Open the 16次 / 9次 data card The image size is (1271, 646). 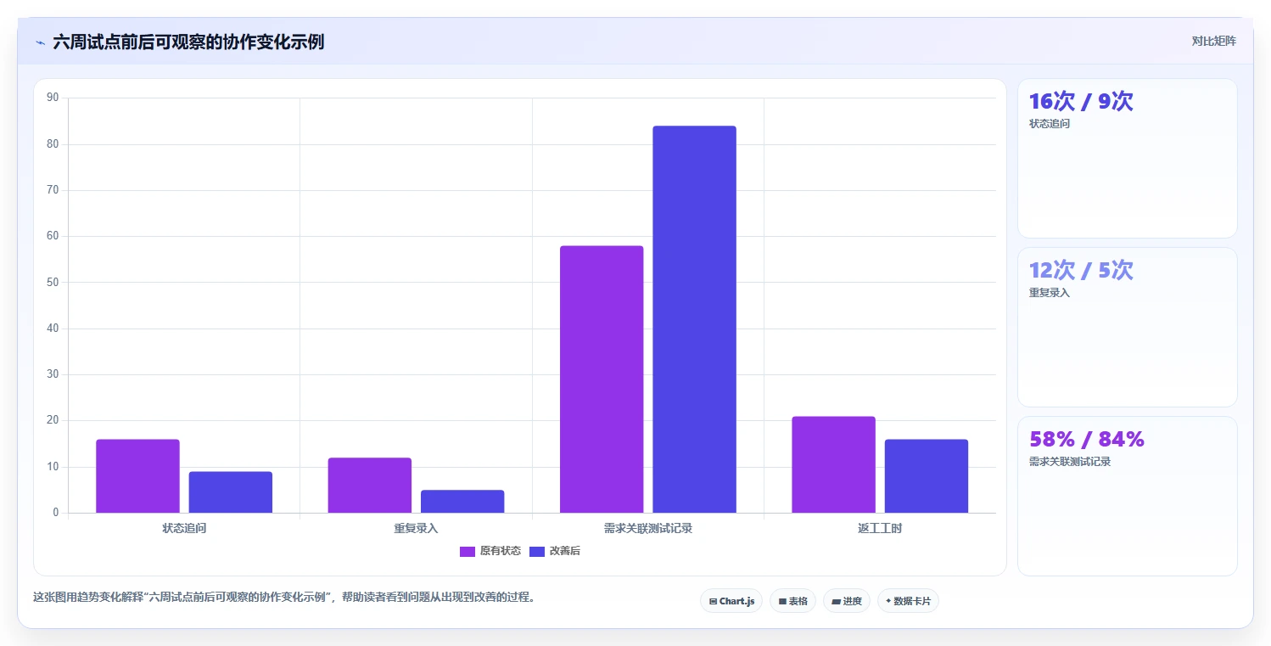click(1128, 159)
